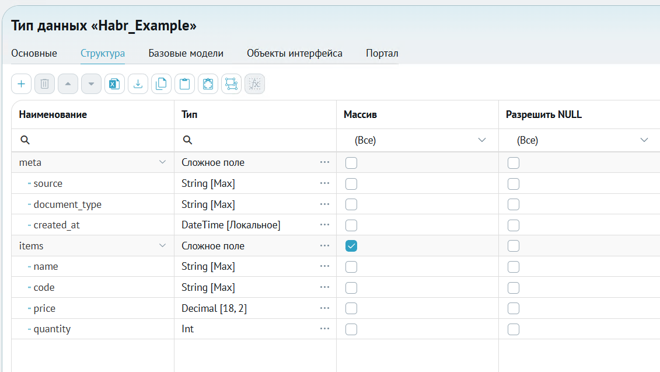Open type options for the quantity row
The height and width of the screenshot is (372, 660).
[324, 329]
